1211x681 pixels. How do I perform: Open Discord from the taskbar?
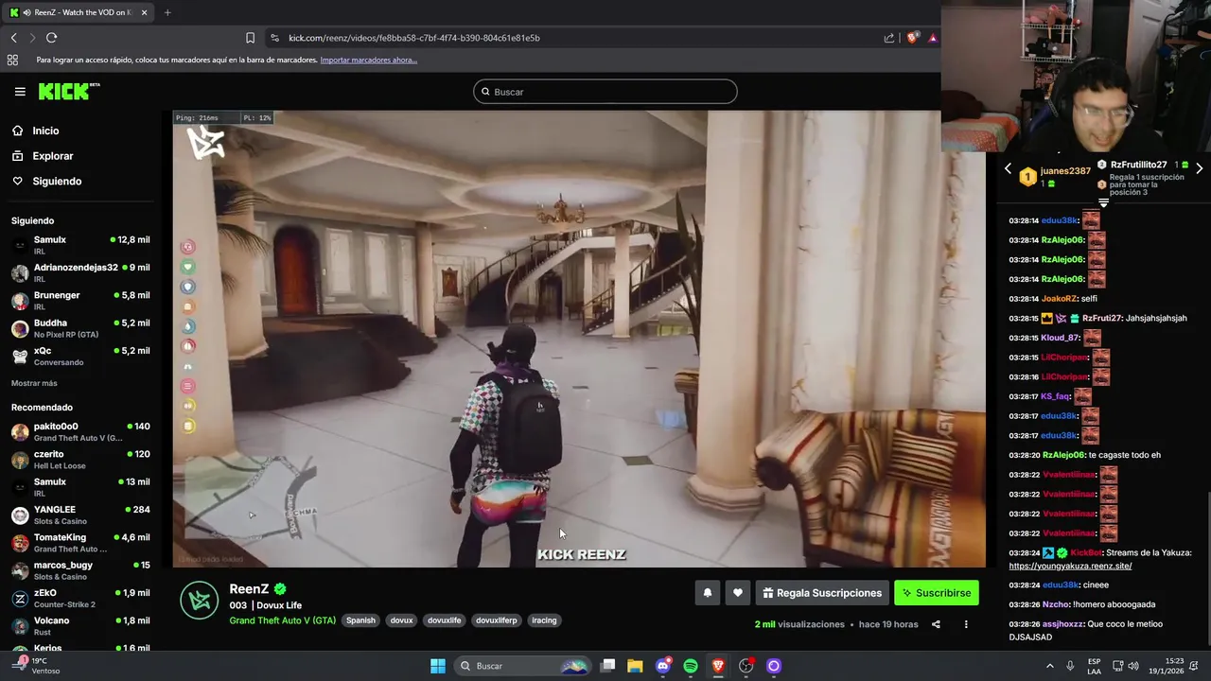pyautogui.click(x=663, y=666)
